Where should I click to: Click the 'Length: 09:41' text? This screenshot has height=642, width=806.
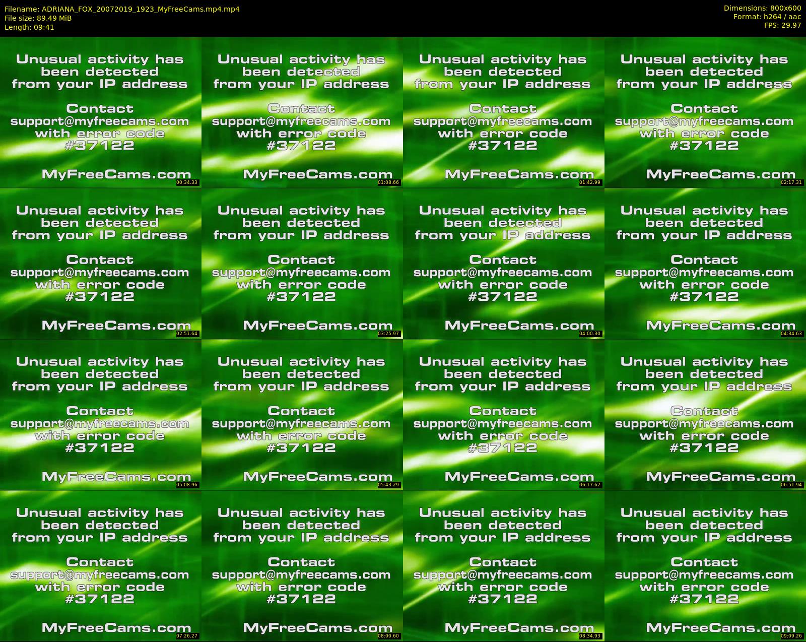tap(29, 27)
